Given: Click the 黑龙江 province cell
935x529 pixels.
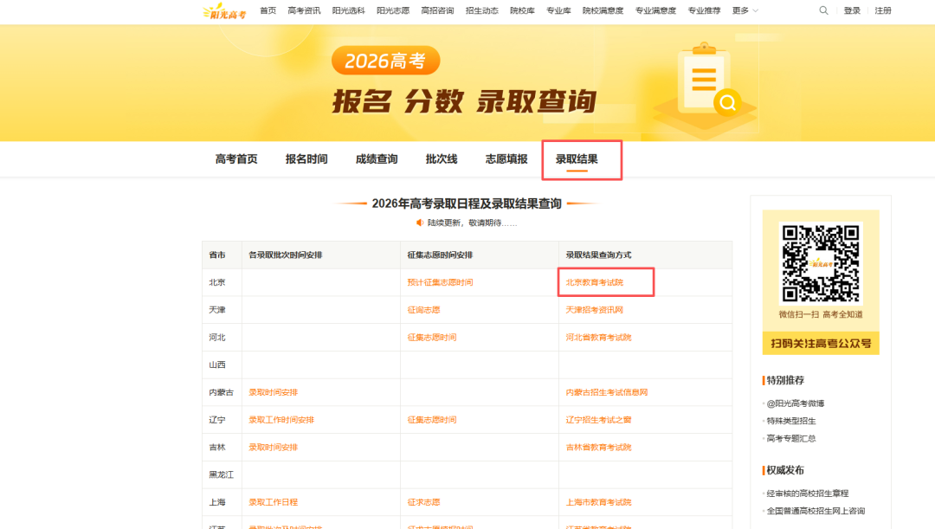Looking at the screenshot, I should pyautogui.click(x=222, y=474).
